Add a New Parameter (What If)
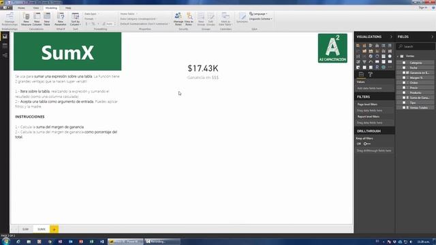This screenshot has width=436, height=245. click(x=61, y=19)
